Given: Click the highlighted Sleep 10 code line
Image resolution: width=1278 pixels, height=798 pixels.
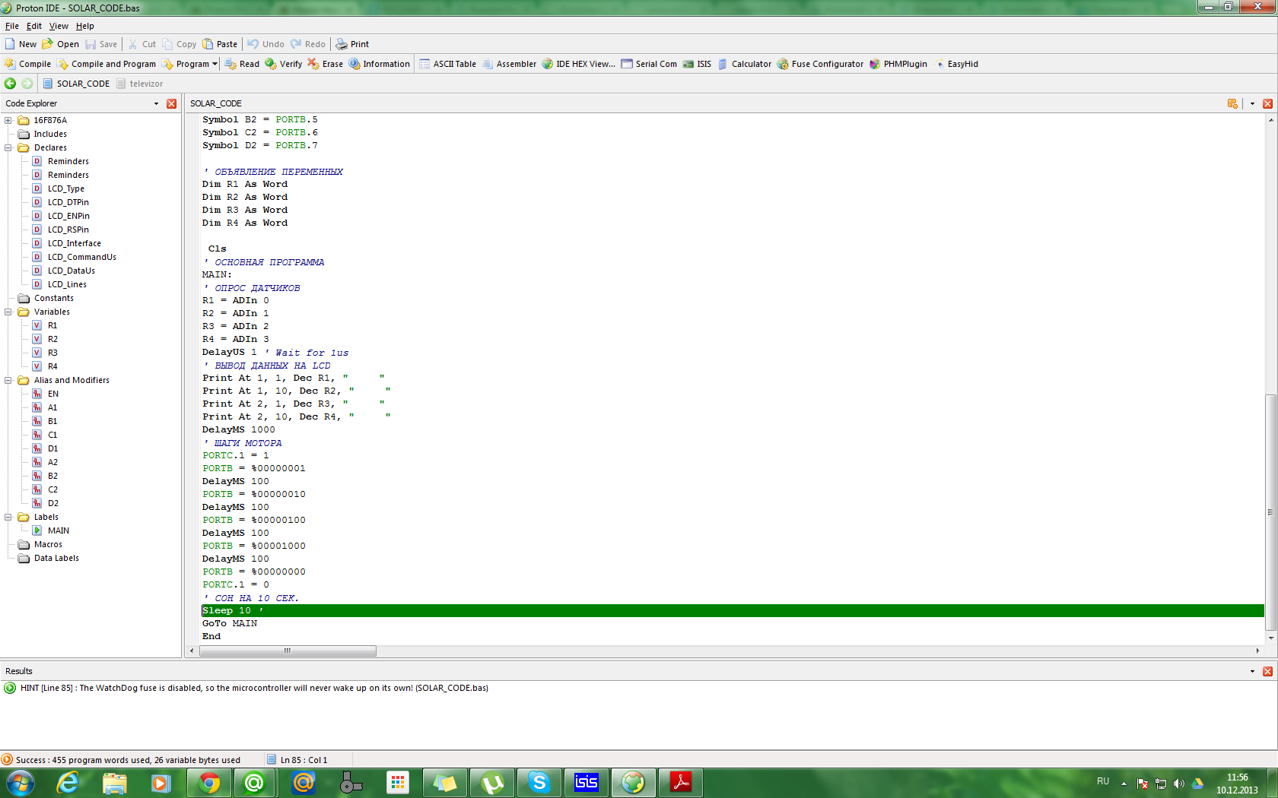Looking at the screenshot, I should (x=732, y=610).
